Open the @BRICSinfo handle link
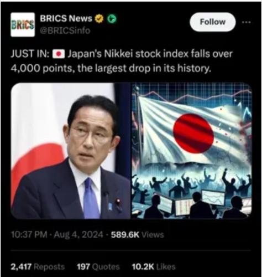The image size is (262, 277). (65, 30)
